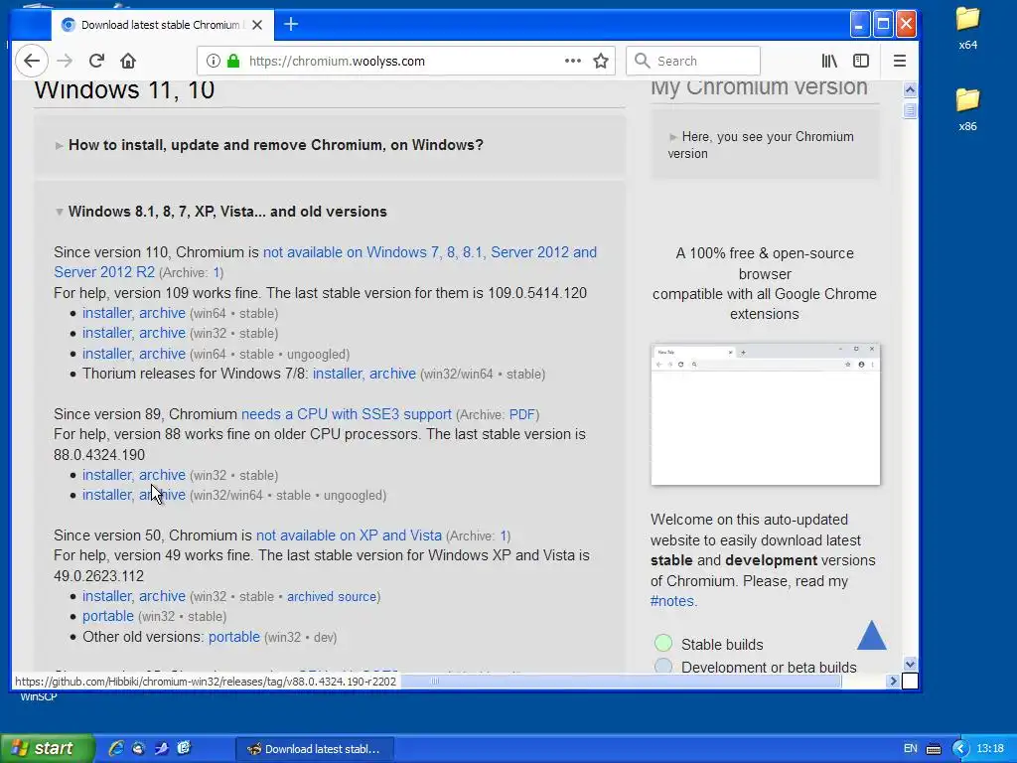
Task: Open the PDF archive link
Action: pos(522,414)
